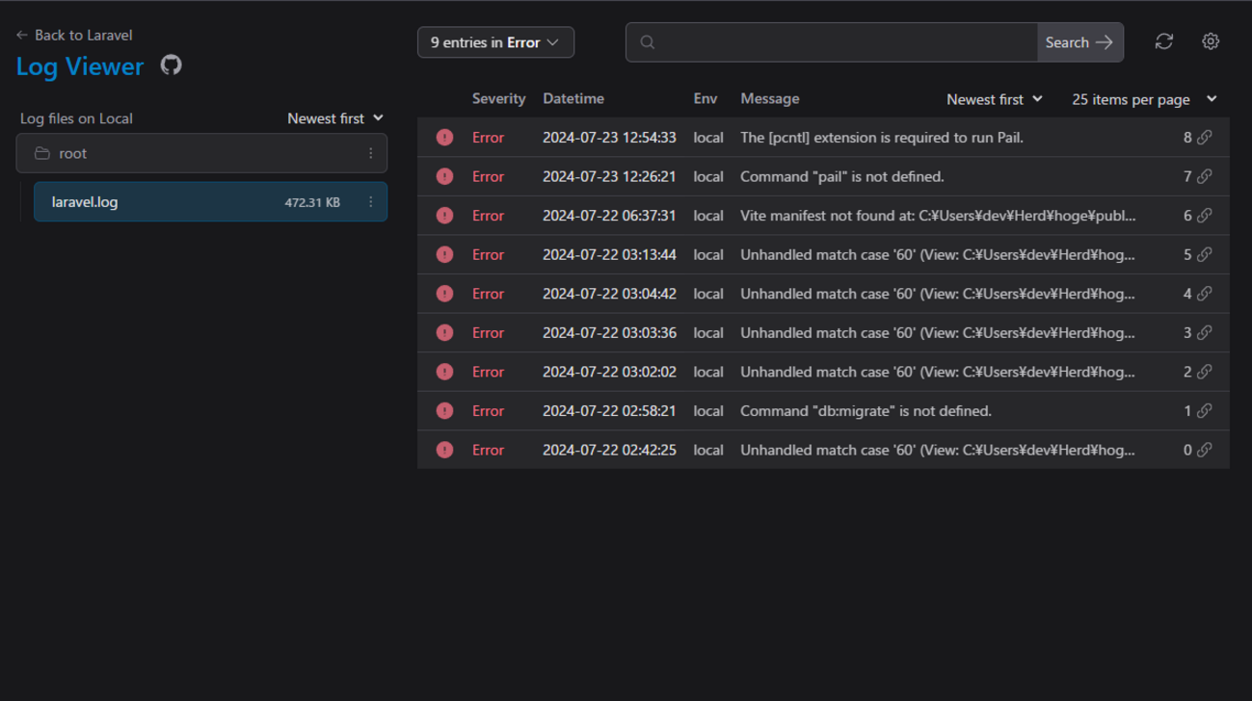
Task: Click error icon of 12:54:33 entry
Action: [x=444, y=138]
